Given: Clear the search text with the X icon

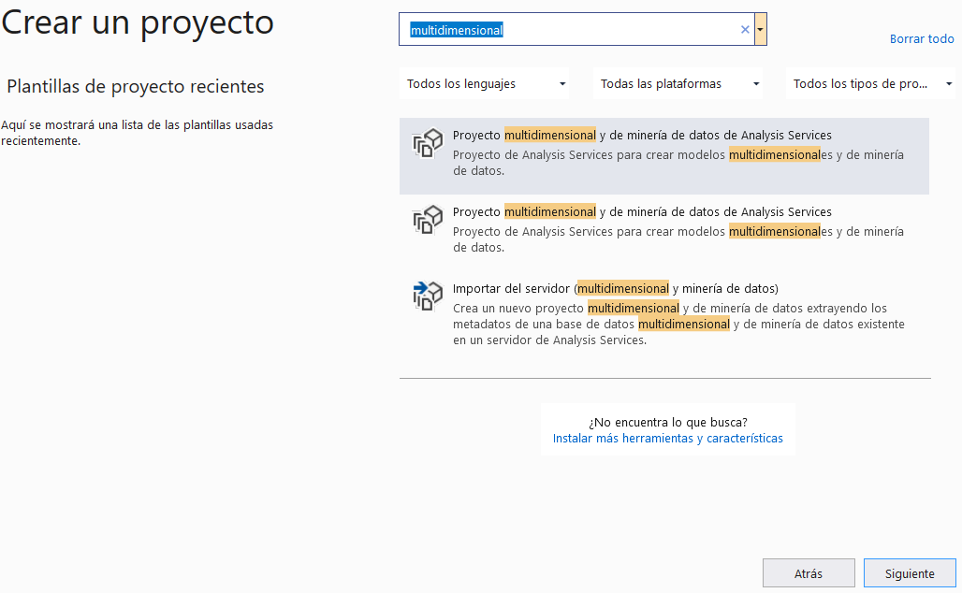Looking at the screenshot, I should click(745, 30).
